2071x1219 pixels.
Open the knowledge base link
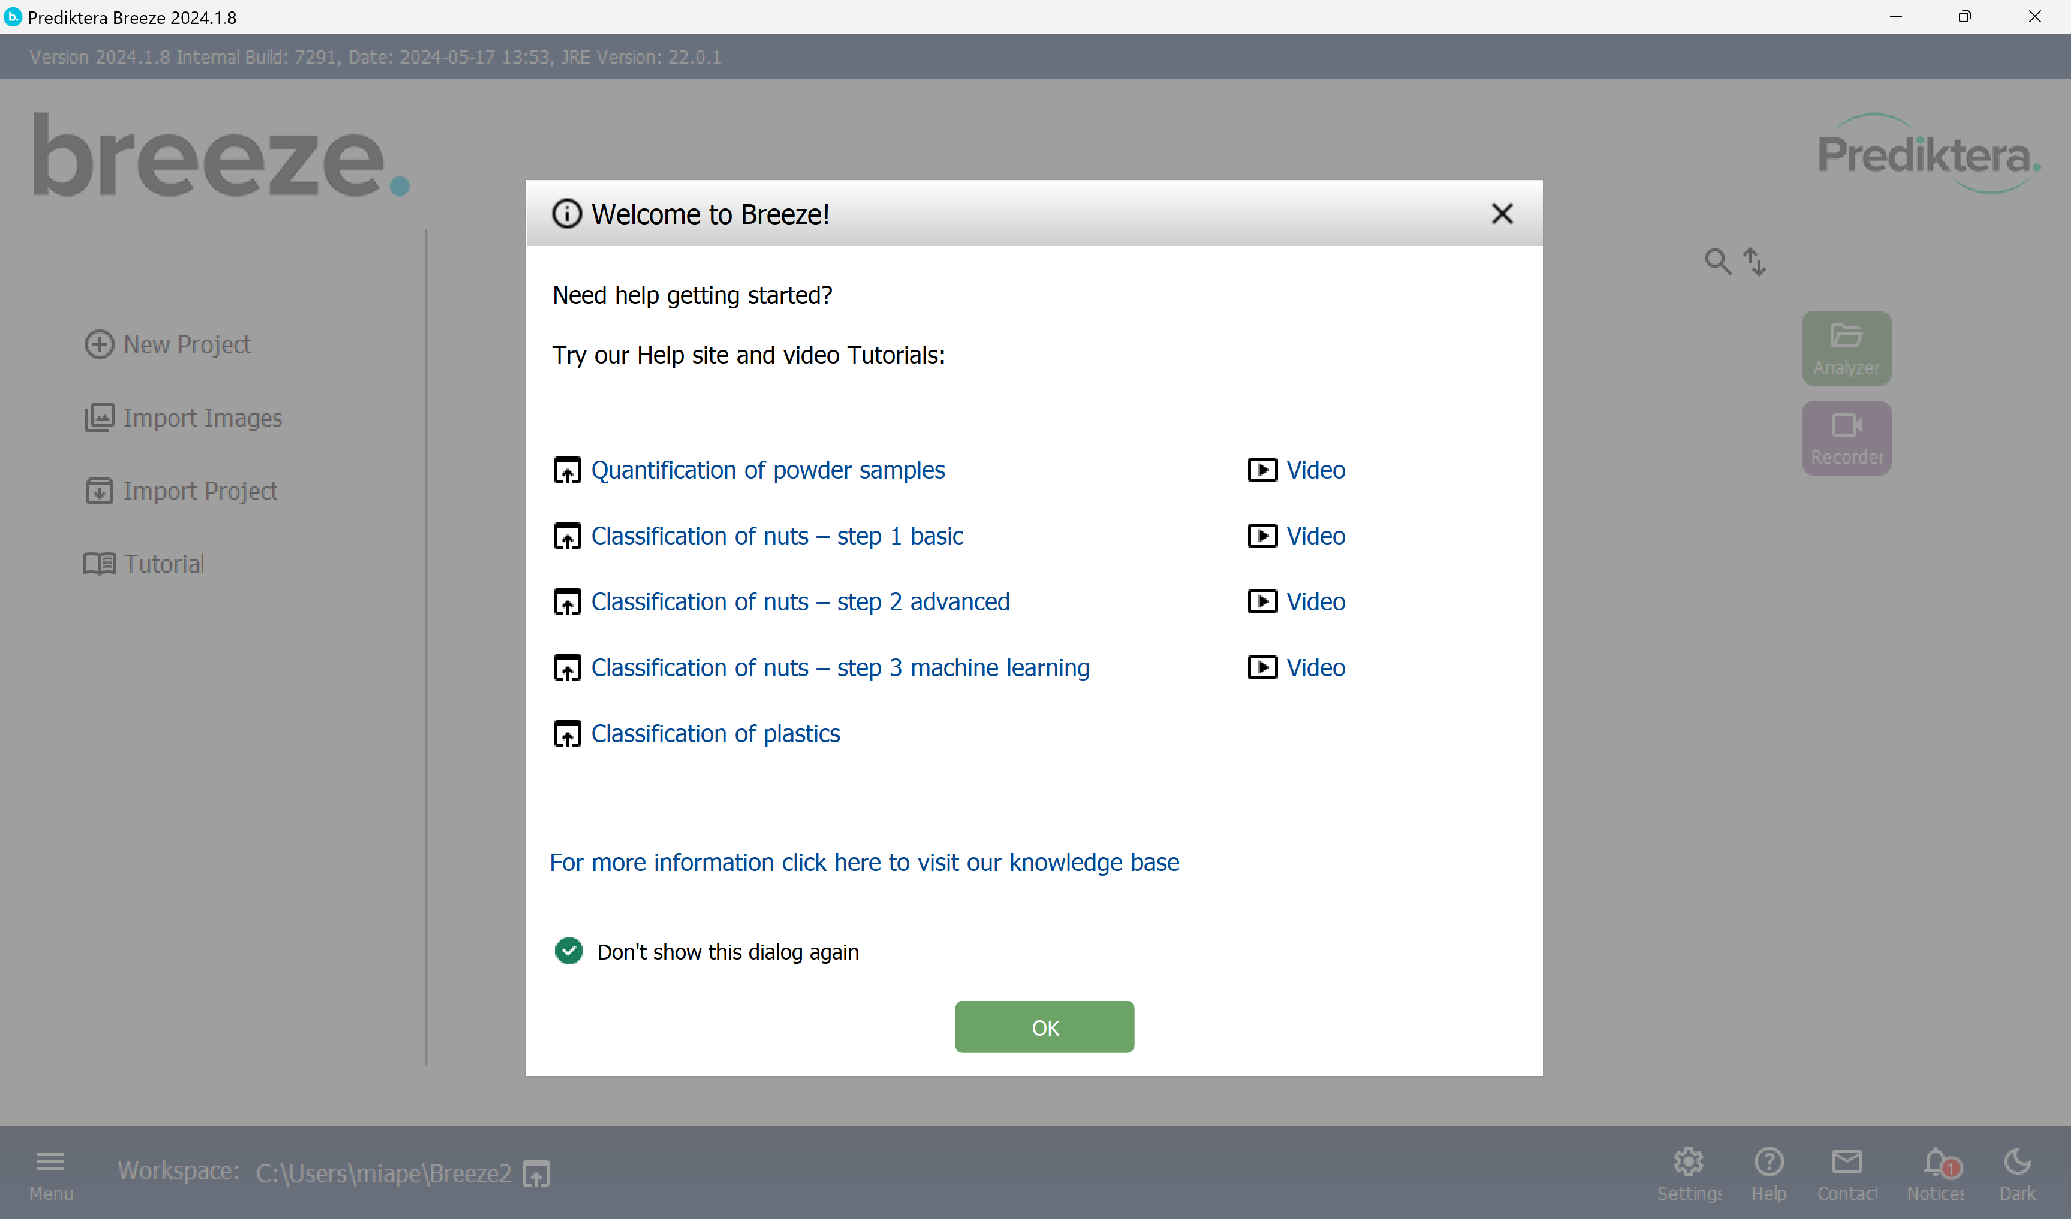tap(864, 863)
